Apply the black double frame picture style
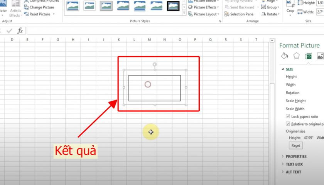The width and height of the screenshot is (324, 185). [x=173, y=6]
